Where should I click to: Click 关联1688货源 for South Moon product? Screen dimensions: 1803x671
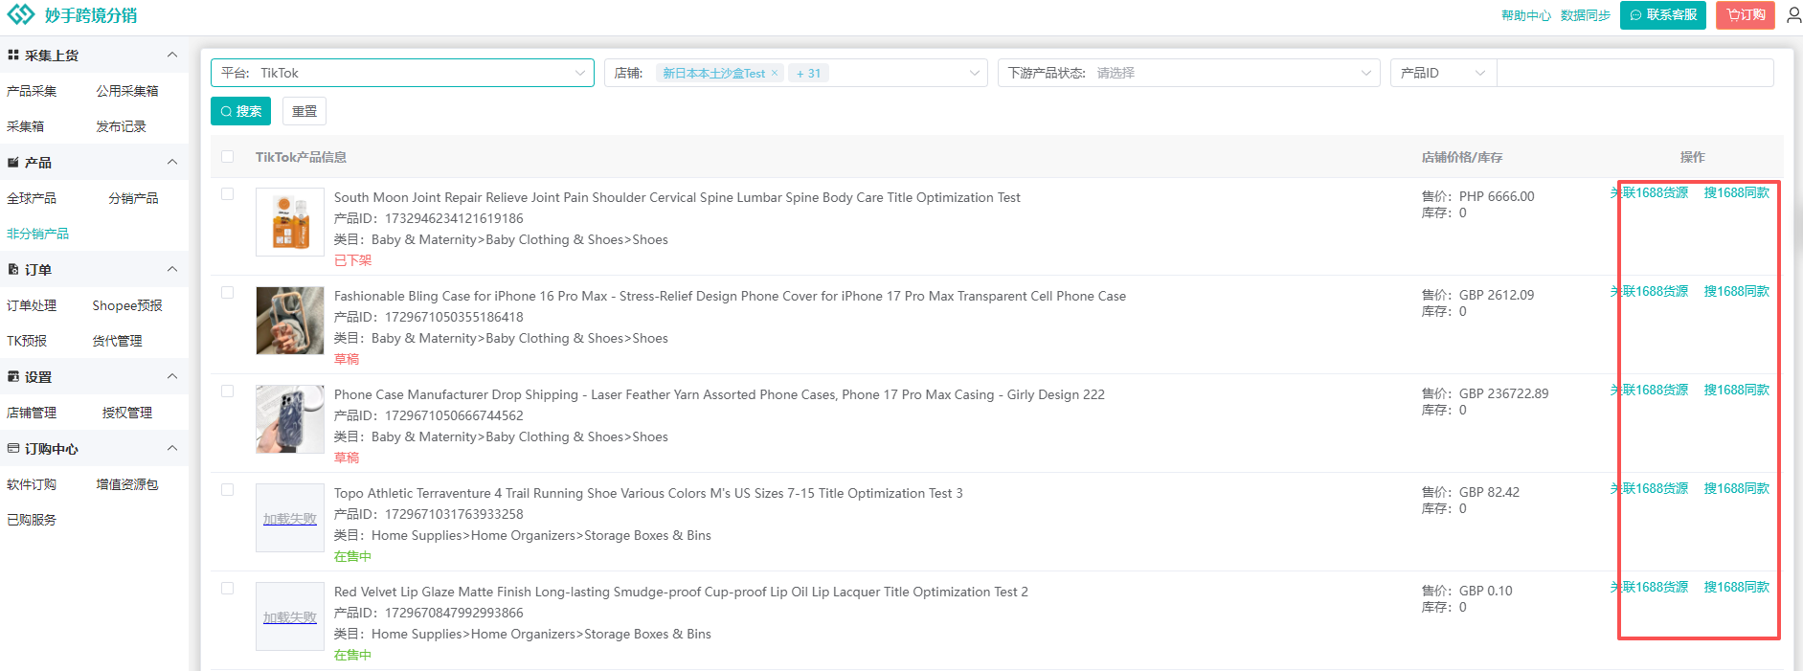(x=1649, y=193)
